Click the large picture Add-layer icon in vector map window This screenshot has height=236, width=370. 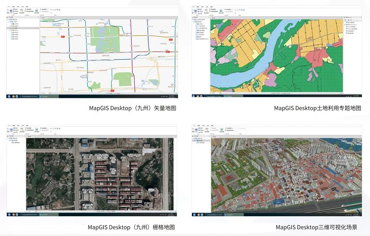(x=37, y=10)
